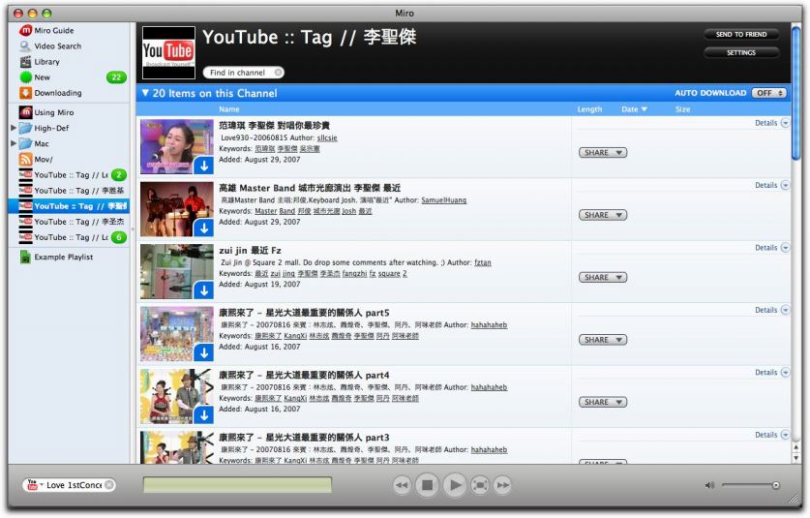Screen dimensions: 810x518
Task: Stop video playback
Action: (x=427, y=485)
